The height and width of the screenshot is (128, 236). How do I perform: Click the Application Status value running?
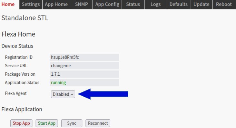tap(84, 82)
